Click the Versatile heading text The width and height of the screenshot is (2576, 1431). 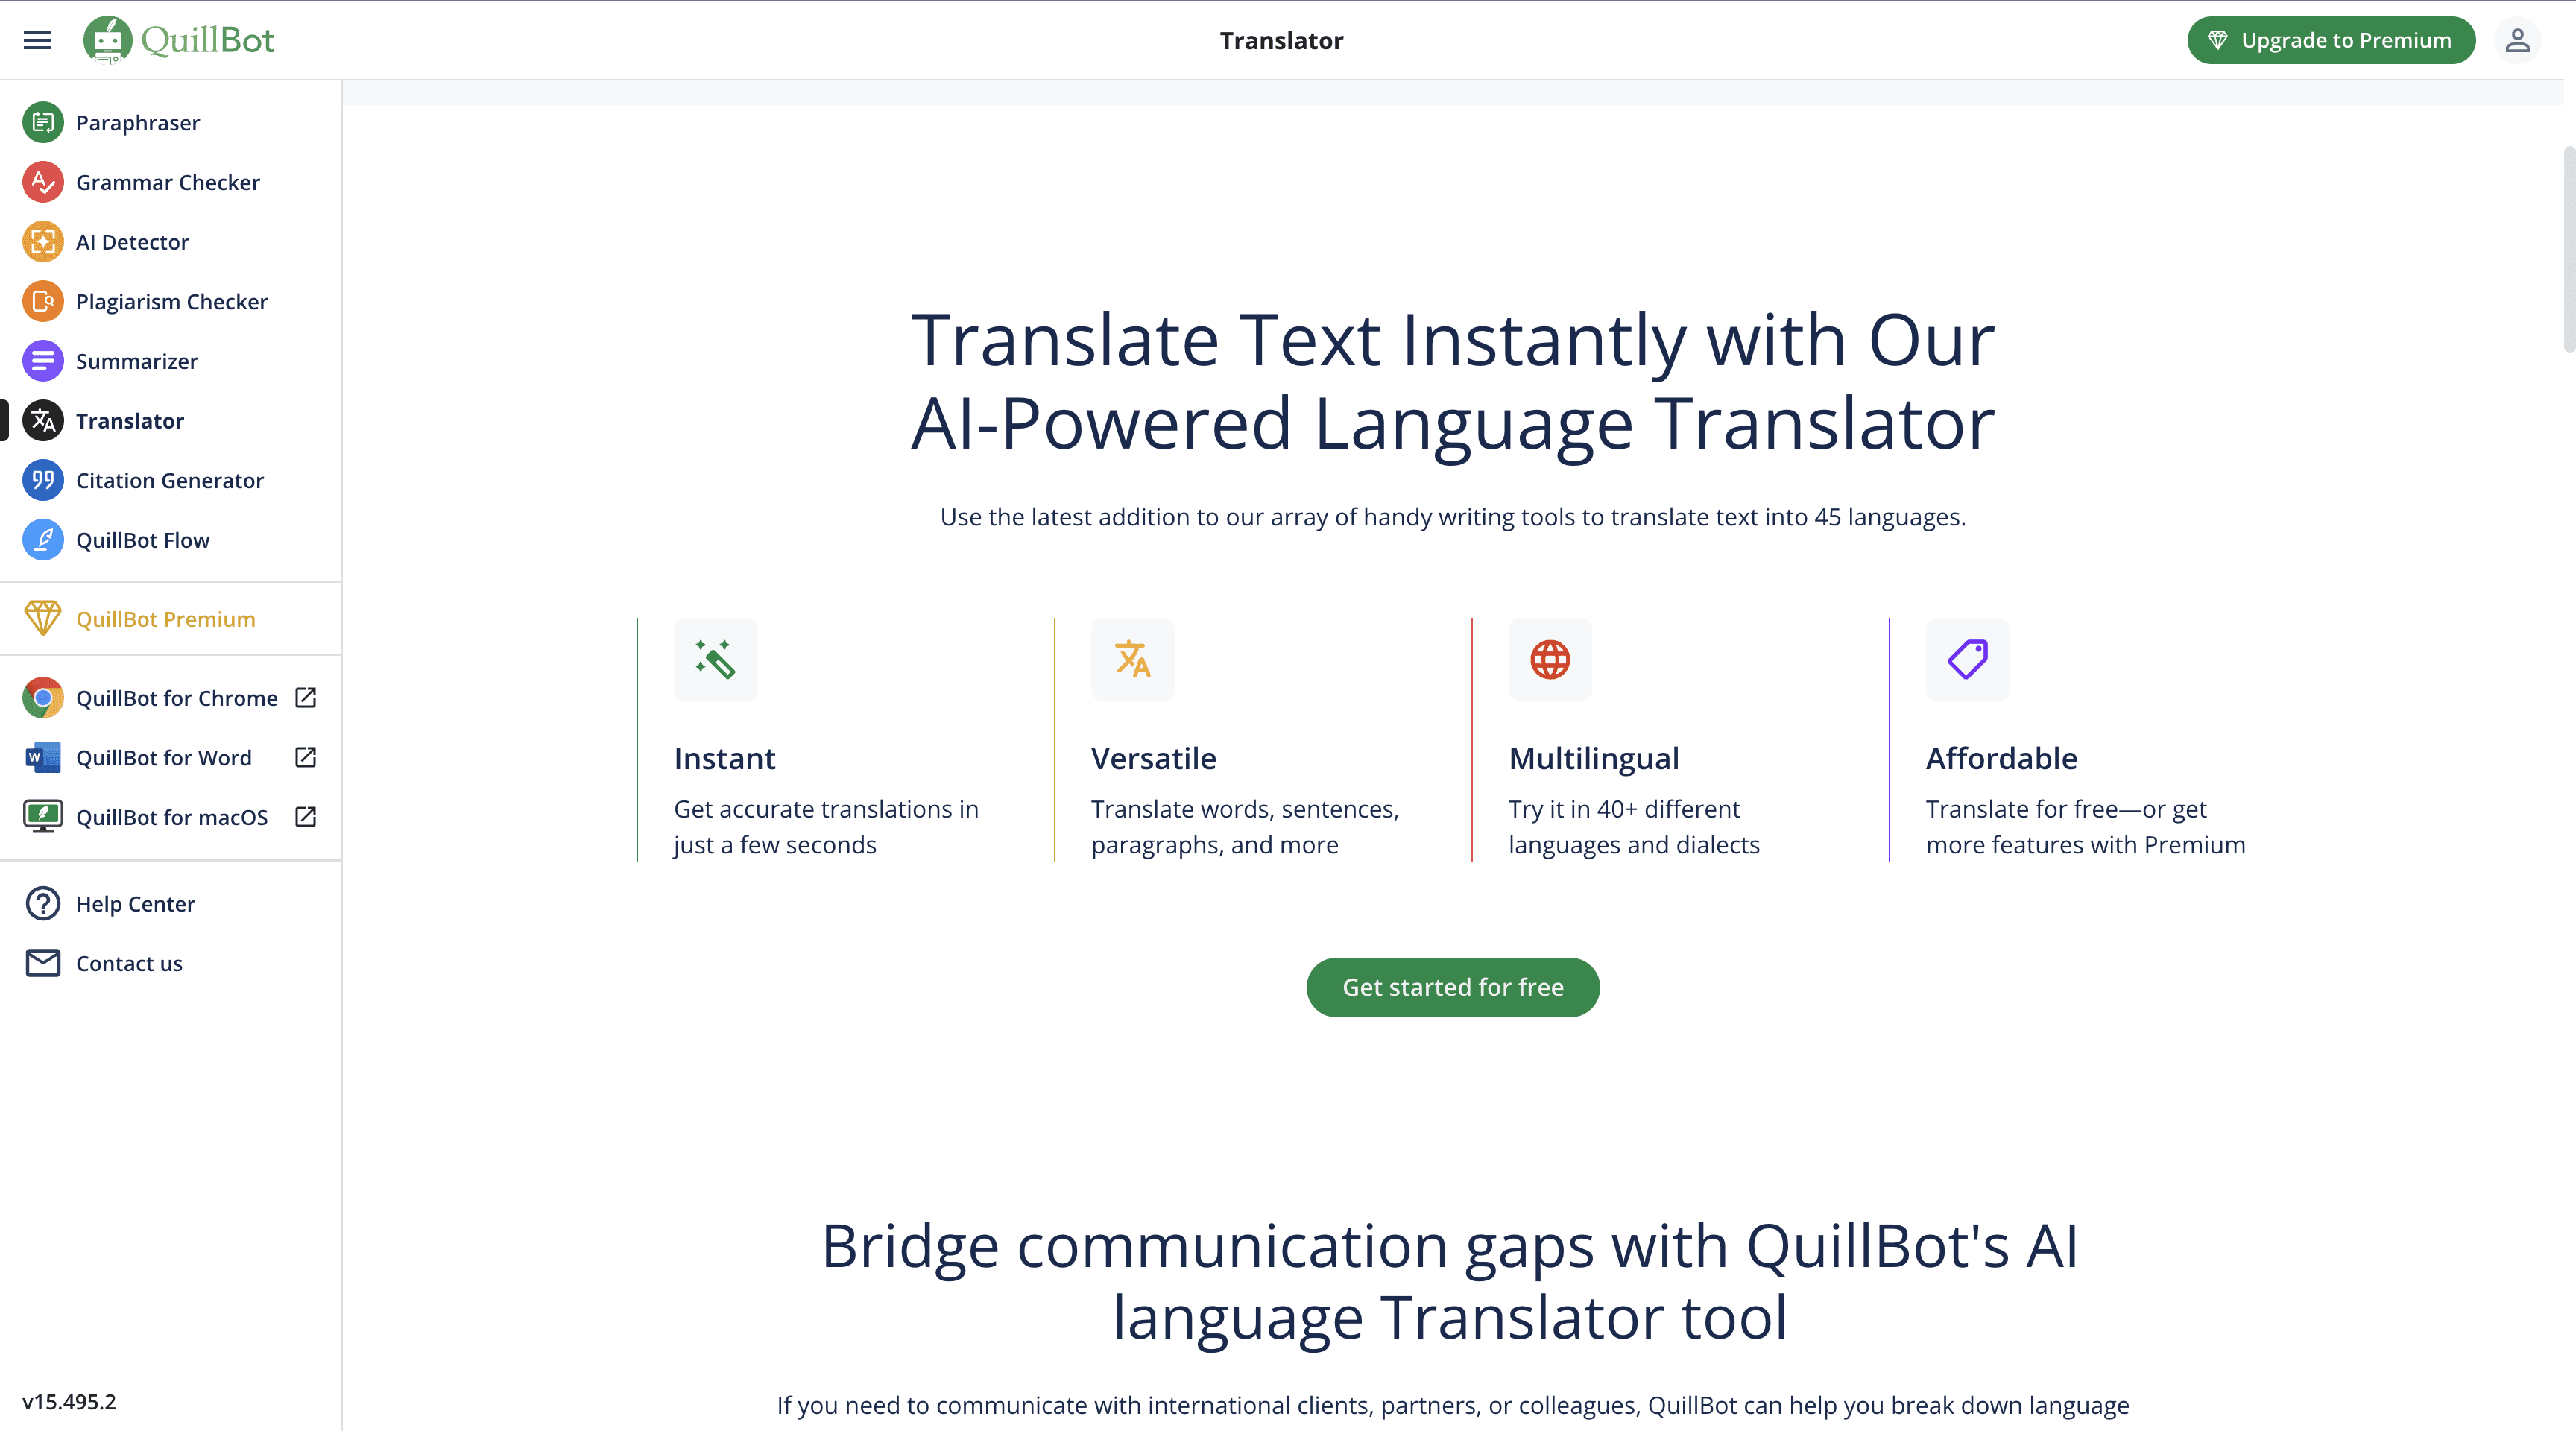click(x=1153, y=758)
